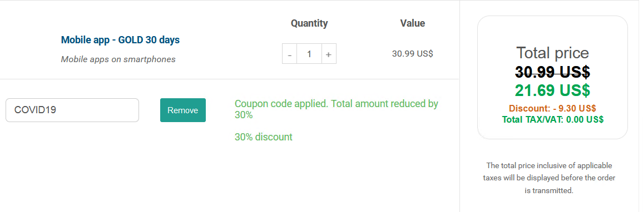643x212 pixels.
Task: Decrease quantity with the minus button
Action: [289, 54]
